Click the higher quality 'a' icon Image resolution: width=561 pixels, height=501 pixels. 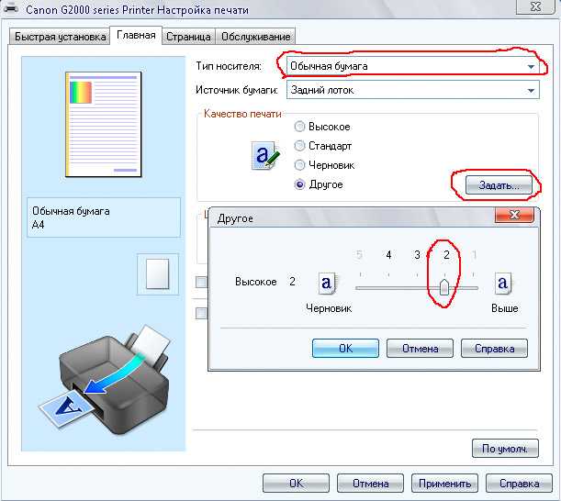pyautogui.click(x=503, y=284)
